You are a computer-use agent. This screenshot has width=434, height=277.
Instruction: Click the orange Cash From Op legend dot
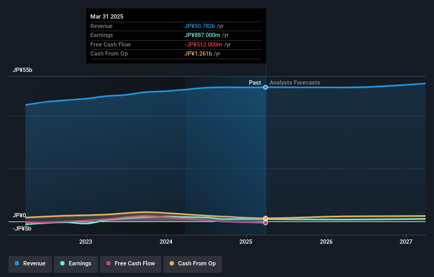click(172, 263)
